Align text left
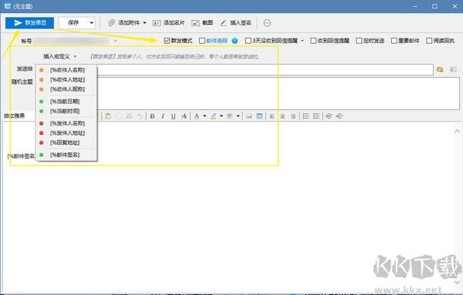Screen dimensions: 463x295 click(x=272, y=116)
